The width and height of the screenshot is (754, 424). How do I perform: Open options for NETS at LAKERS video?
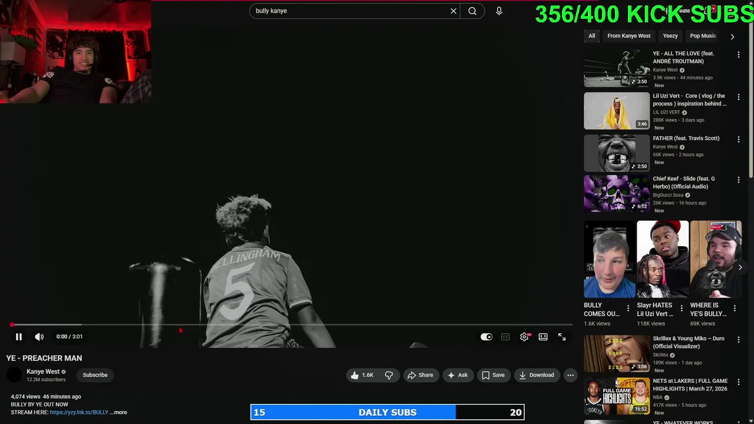(738, 382)
